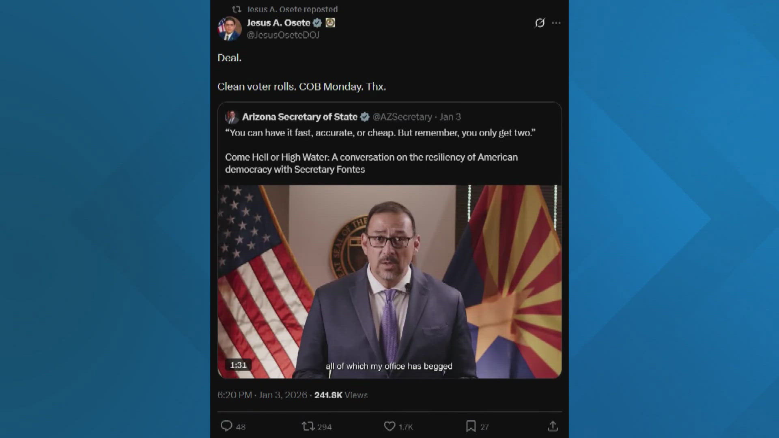Open Jesus A. Osete's profile avatar
This screenshot has height=438, width=779.
click(230, 28)
